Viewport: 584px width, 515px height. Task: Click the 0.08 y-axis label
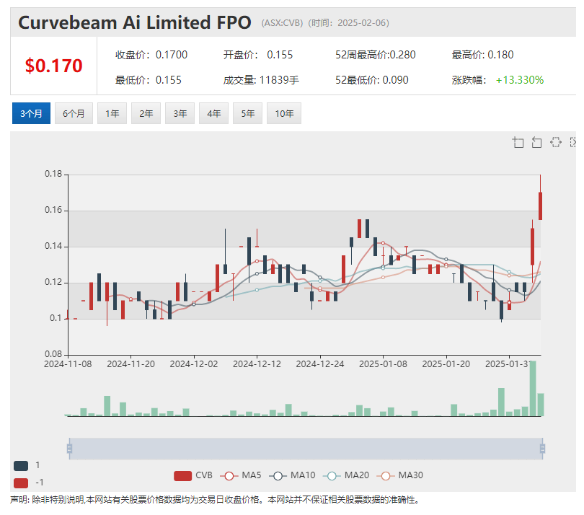(x=53, y=354)
